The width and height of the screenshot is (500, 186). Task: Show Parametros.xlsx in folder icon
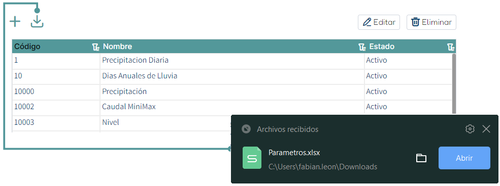[421, 158]
